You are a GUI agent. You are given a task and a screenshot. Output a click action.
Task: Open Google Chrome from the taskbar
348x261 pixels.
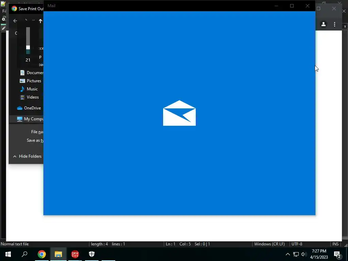(42, 254)
